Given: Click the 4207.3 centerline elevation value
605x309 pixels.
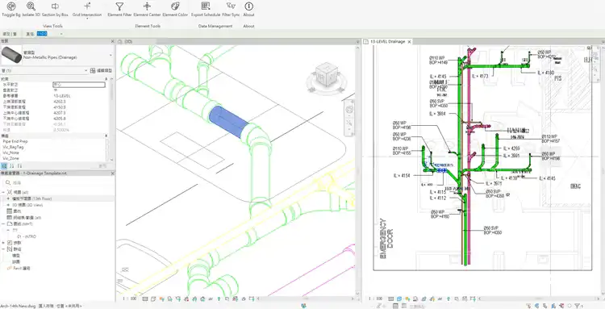Looking at the screenshot, I should (x=60, y=113).
